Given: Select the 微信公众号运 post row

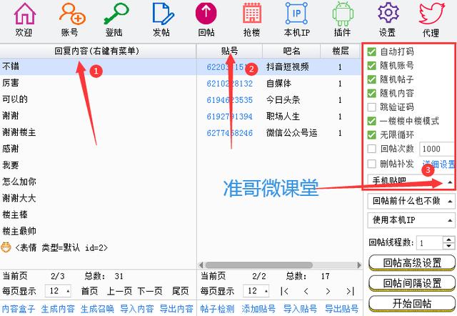Looking at the screenshot, I should pos(279,133).
